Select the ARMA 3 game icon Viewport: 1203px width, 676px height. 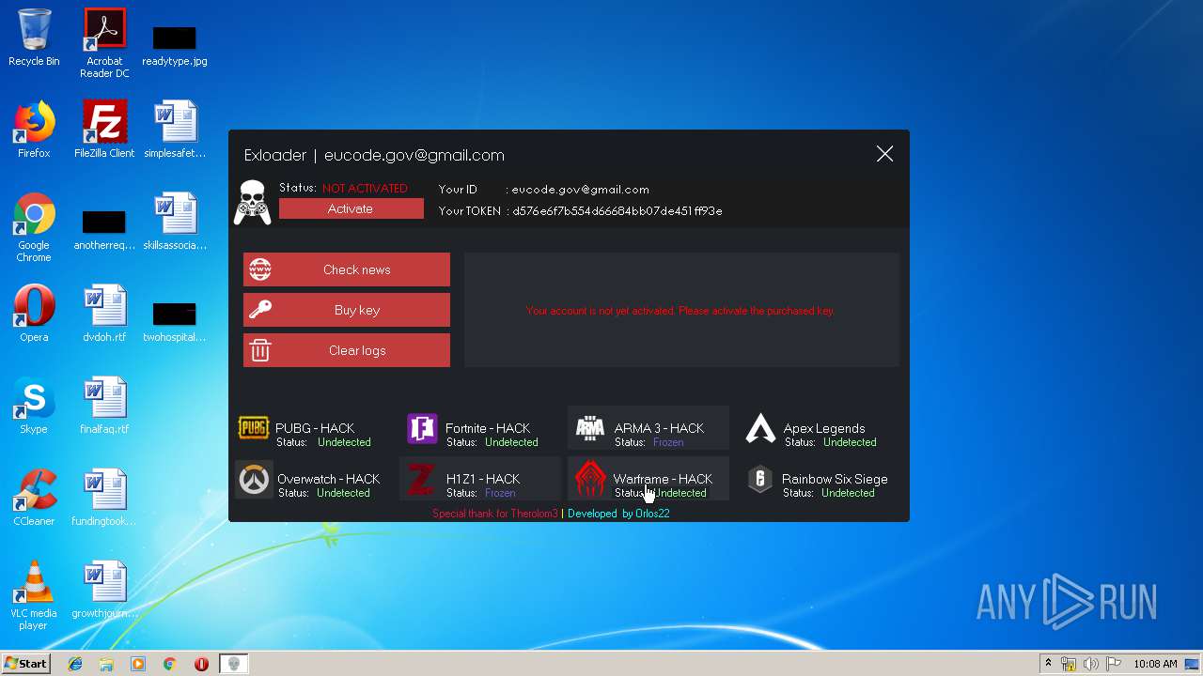click(x=590, y=429)
